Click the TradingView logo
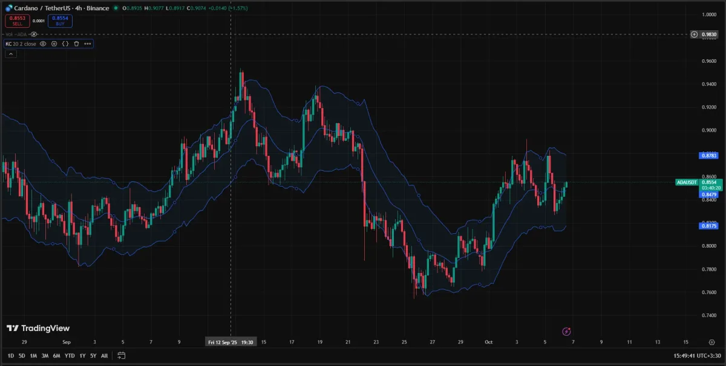The height and width of the screenshot is (366, 726). pos(38,328)
